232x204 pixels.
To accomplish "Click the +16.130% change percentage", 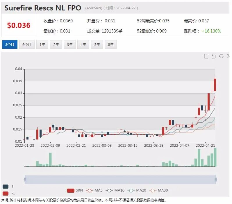I will (x=211, y=31).
